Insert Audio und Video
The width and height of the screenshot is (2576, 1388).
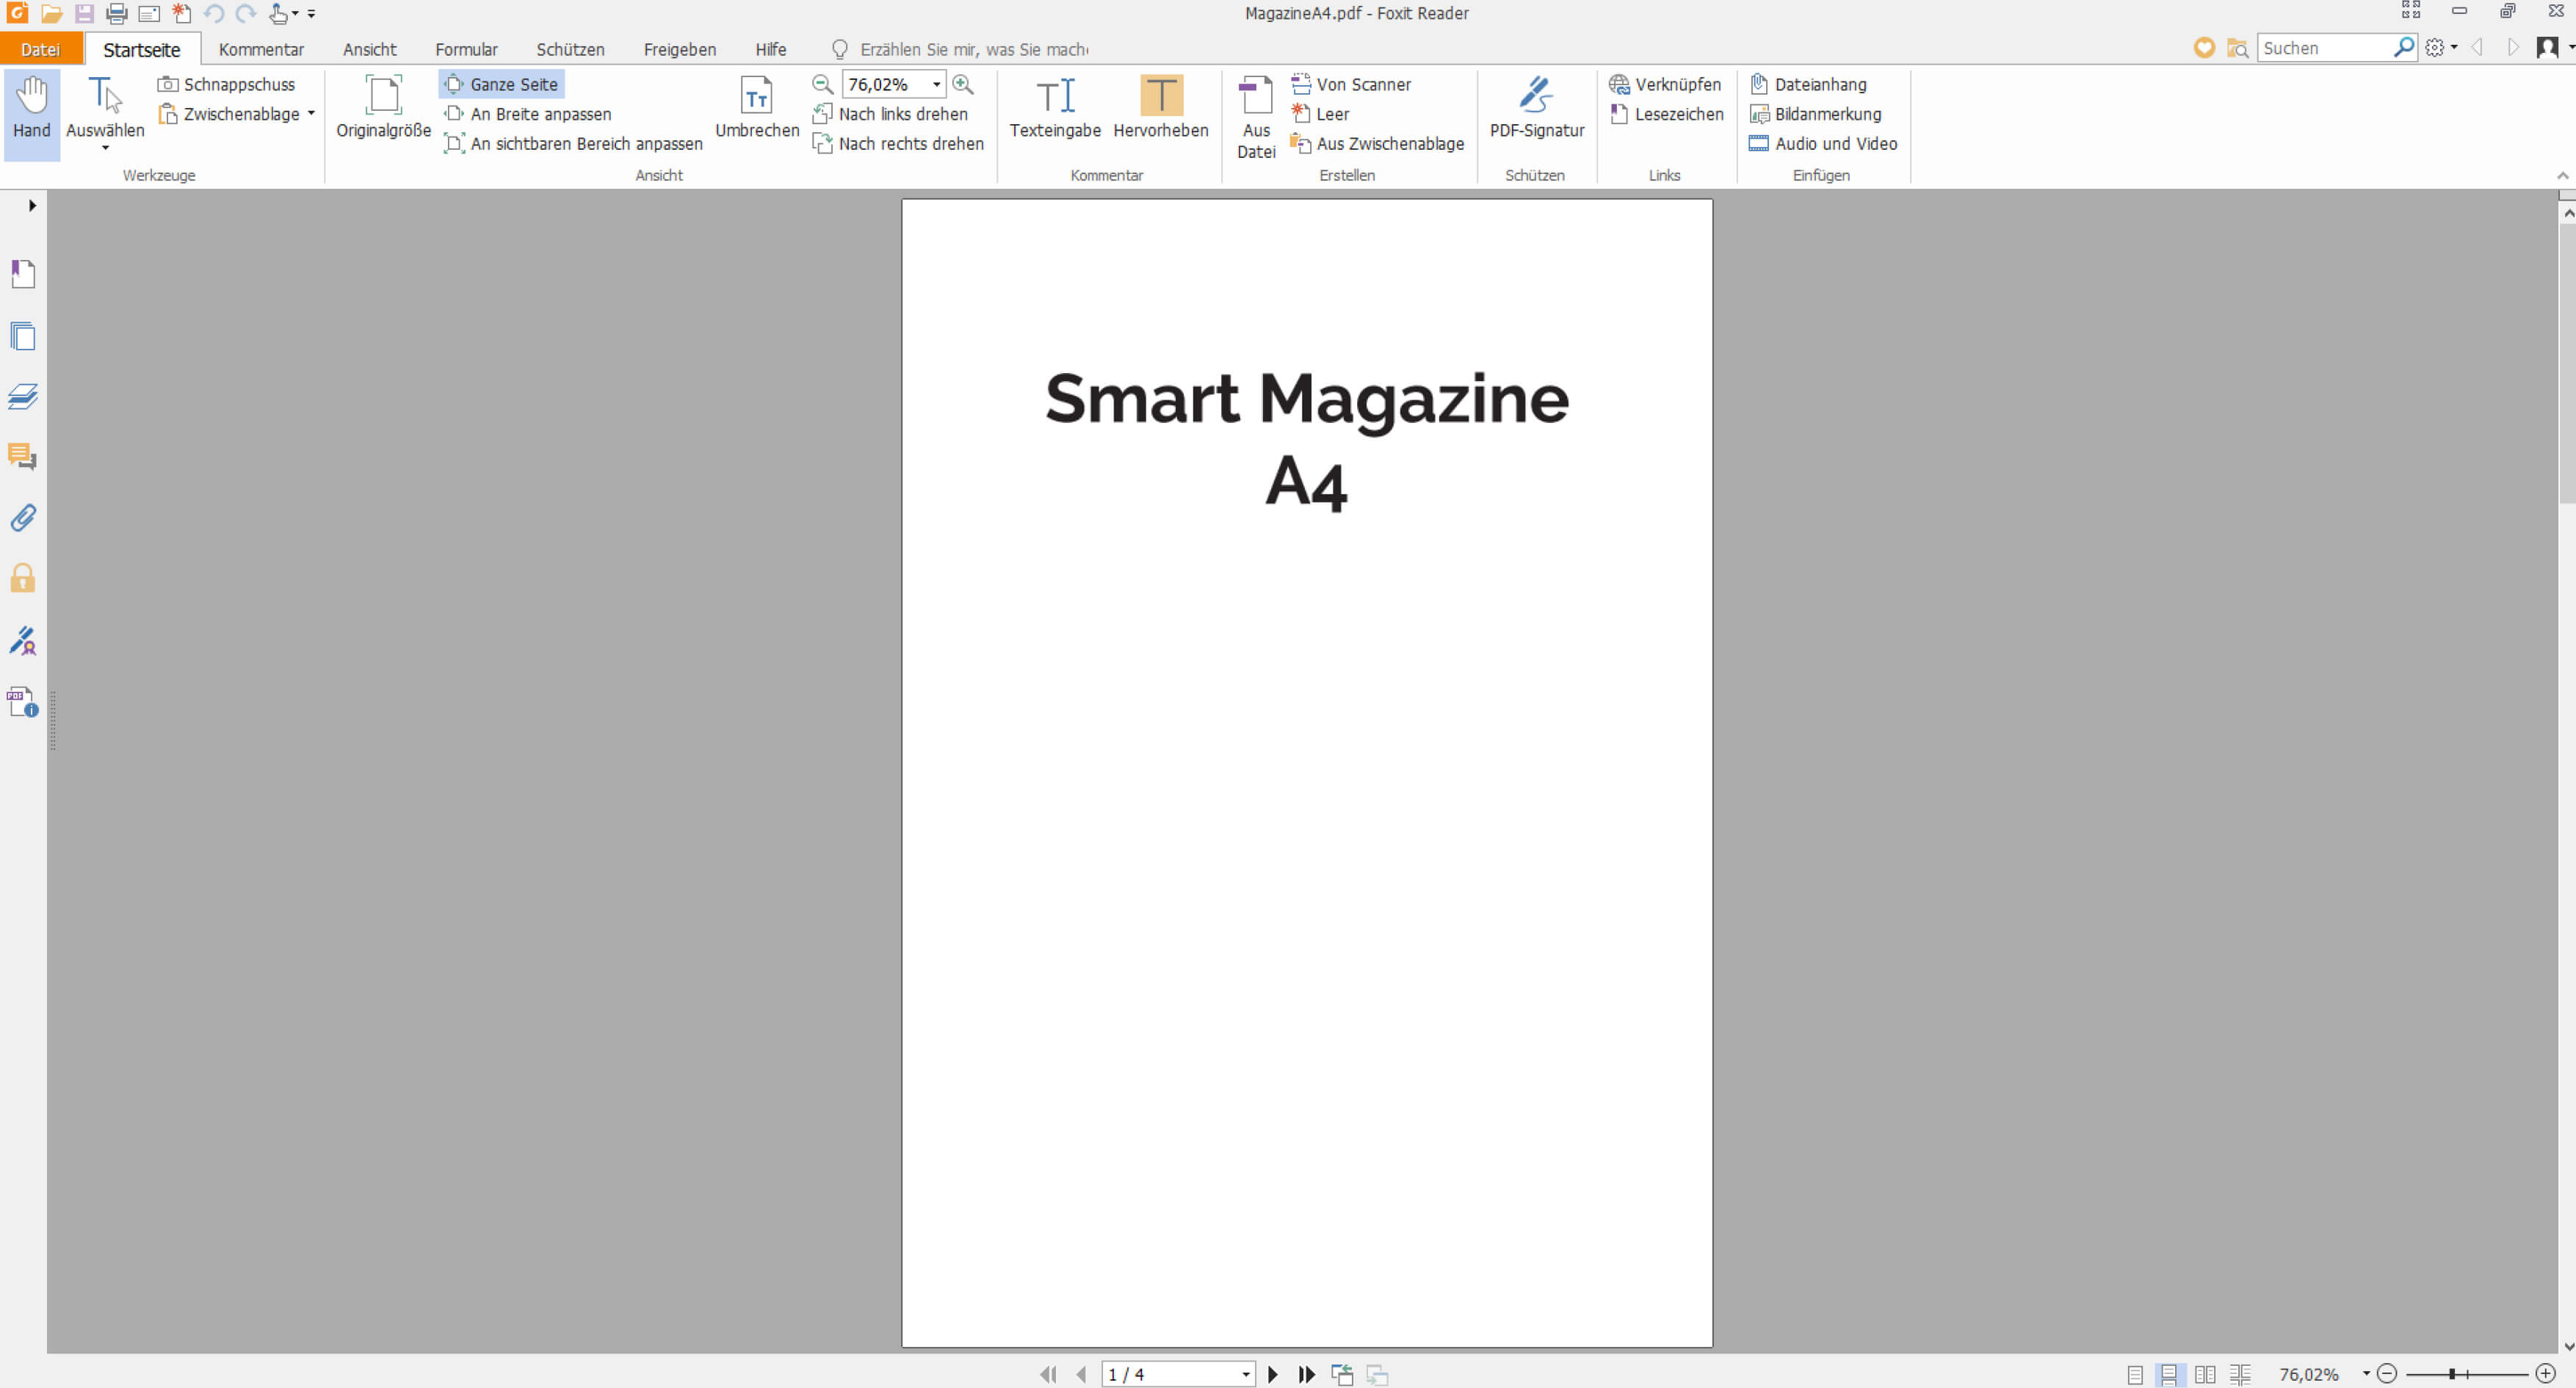1823,144
